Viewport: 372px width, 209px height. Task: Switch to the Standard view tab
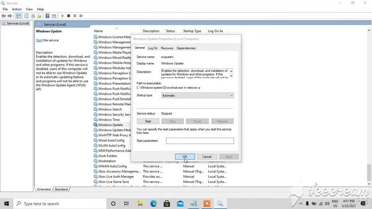coord(61,189)
